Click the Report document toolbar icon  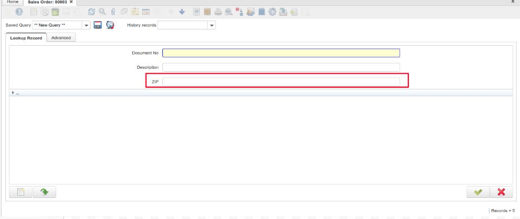click(196, 12)
